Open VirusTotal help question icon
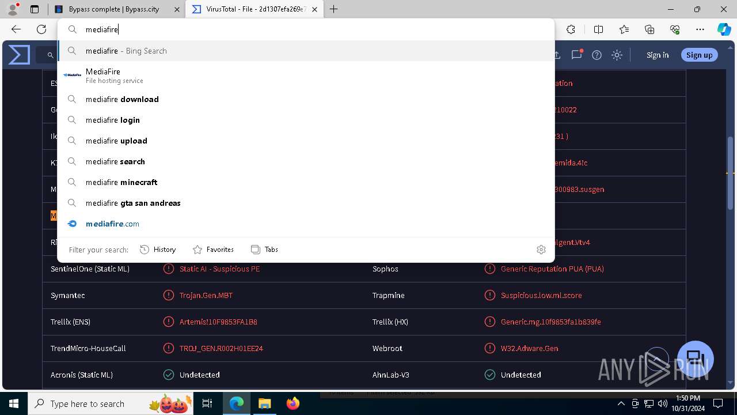This screenshot has width=737, height=415. tap(597, 55)
